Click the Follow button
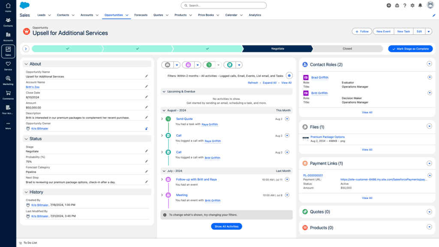 coord(362,31)
